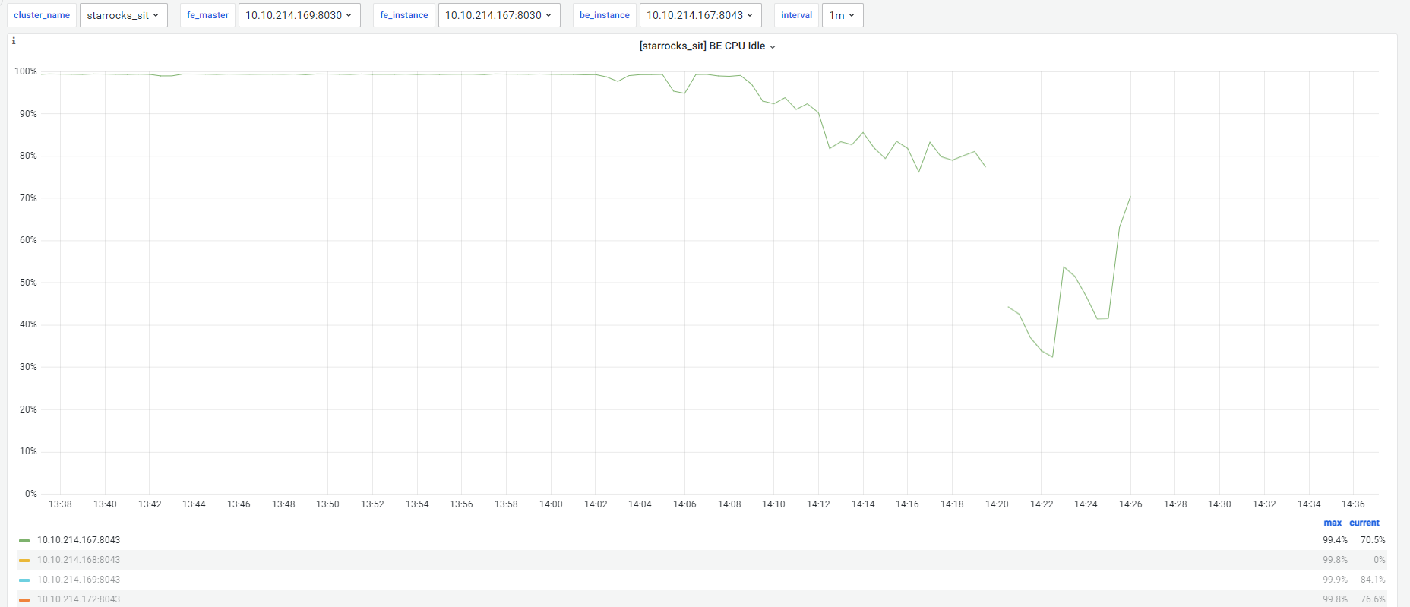Screen dimensions: 1410x607
Task: Open the interval 1m dropdown
Action: click(842, 15)
